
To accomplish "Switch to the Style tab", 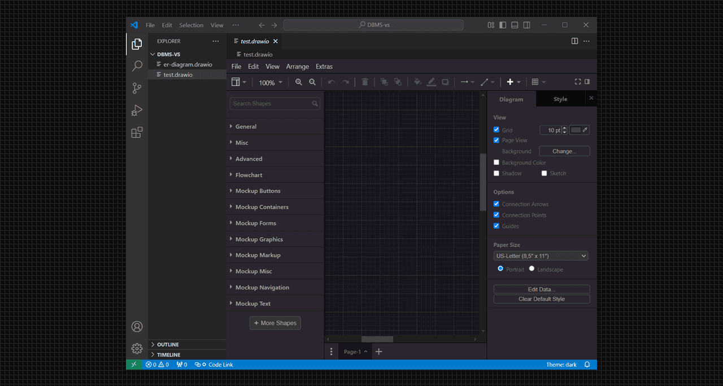I will pos(560,99).
